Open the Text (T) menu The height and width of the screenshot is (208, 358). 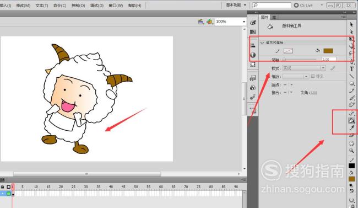(x=42, y=6)
